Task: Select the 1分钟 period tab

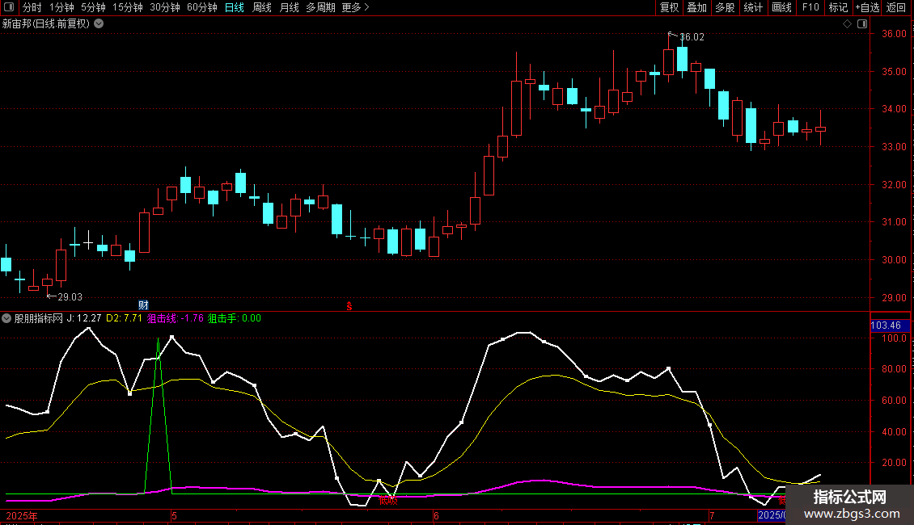Action: 61,7
